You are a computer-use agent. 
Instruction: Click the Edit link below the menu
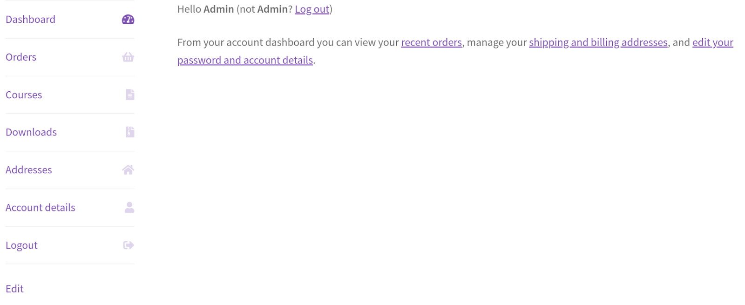coord(14,289)
